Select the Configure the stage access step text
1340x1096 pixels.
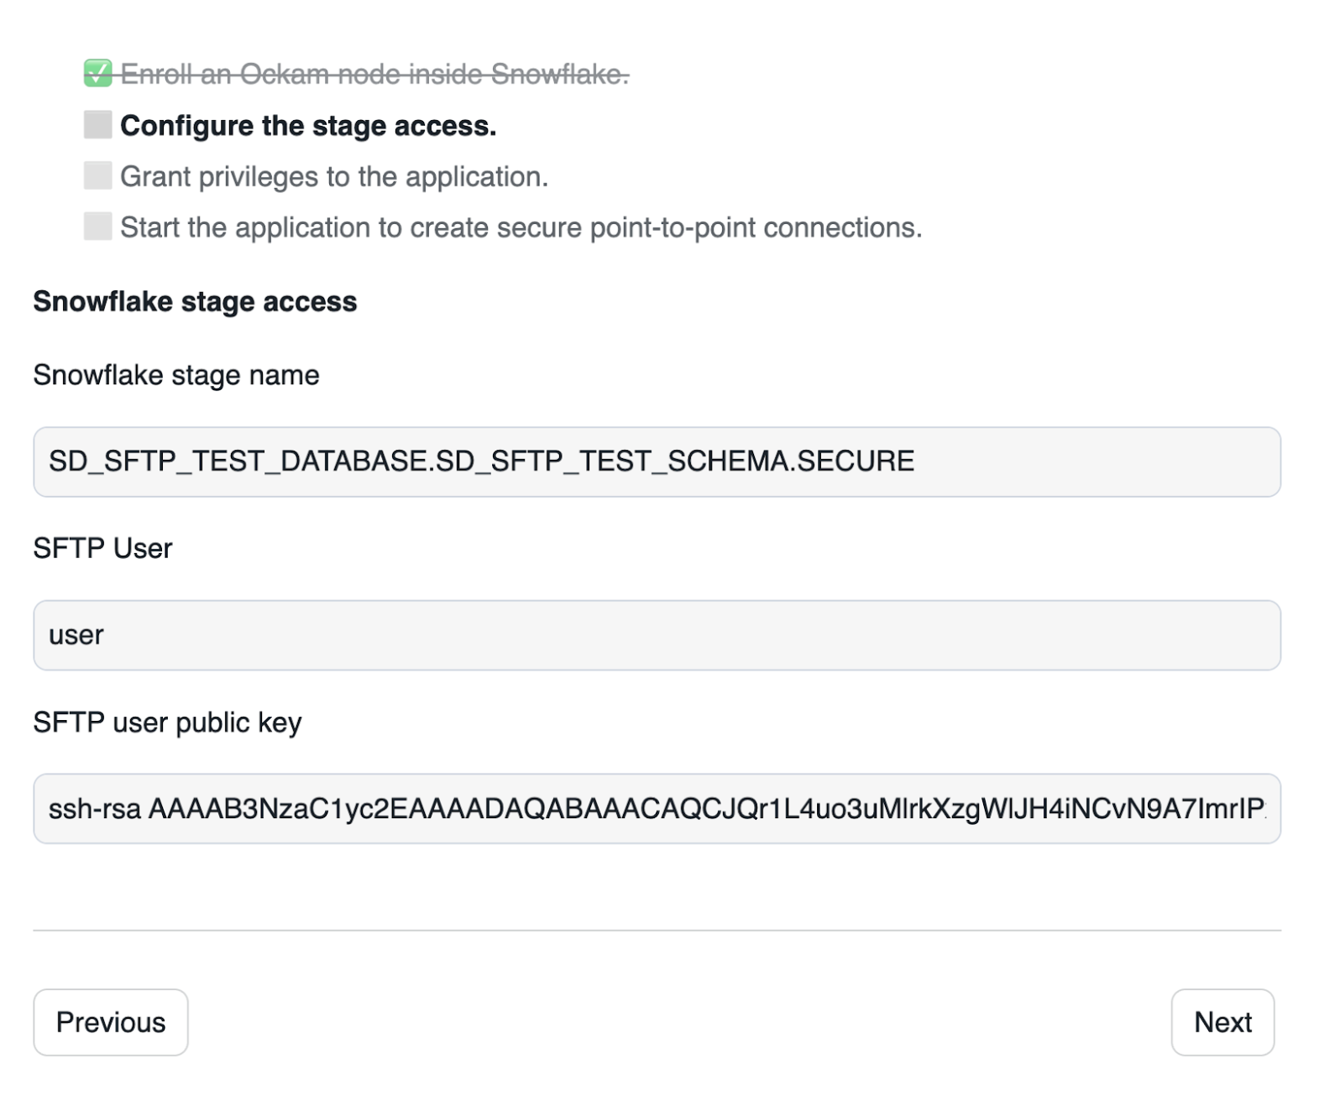311,126
